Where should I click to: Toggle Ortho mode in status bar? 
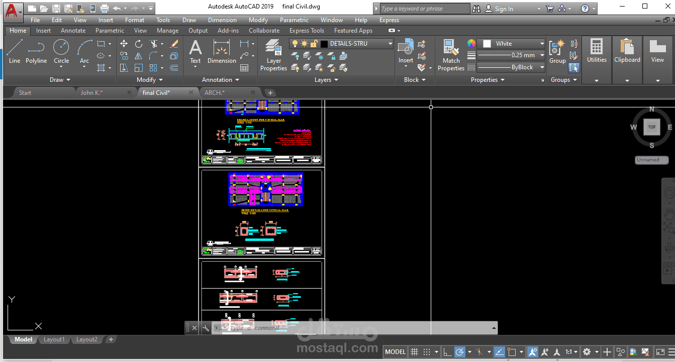447,352
